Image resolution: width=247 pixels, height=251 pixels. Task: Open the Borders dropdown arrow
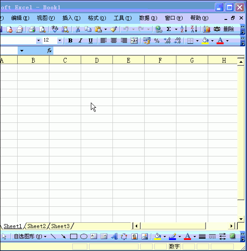pos(198,41)
